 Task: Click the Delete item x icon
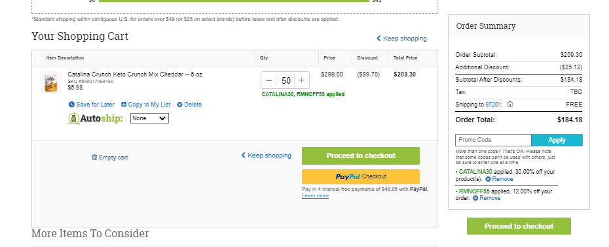[x=180, y=105]
